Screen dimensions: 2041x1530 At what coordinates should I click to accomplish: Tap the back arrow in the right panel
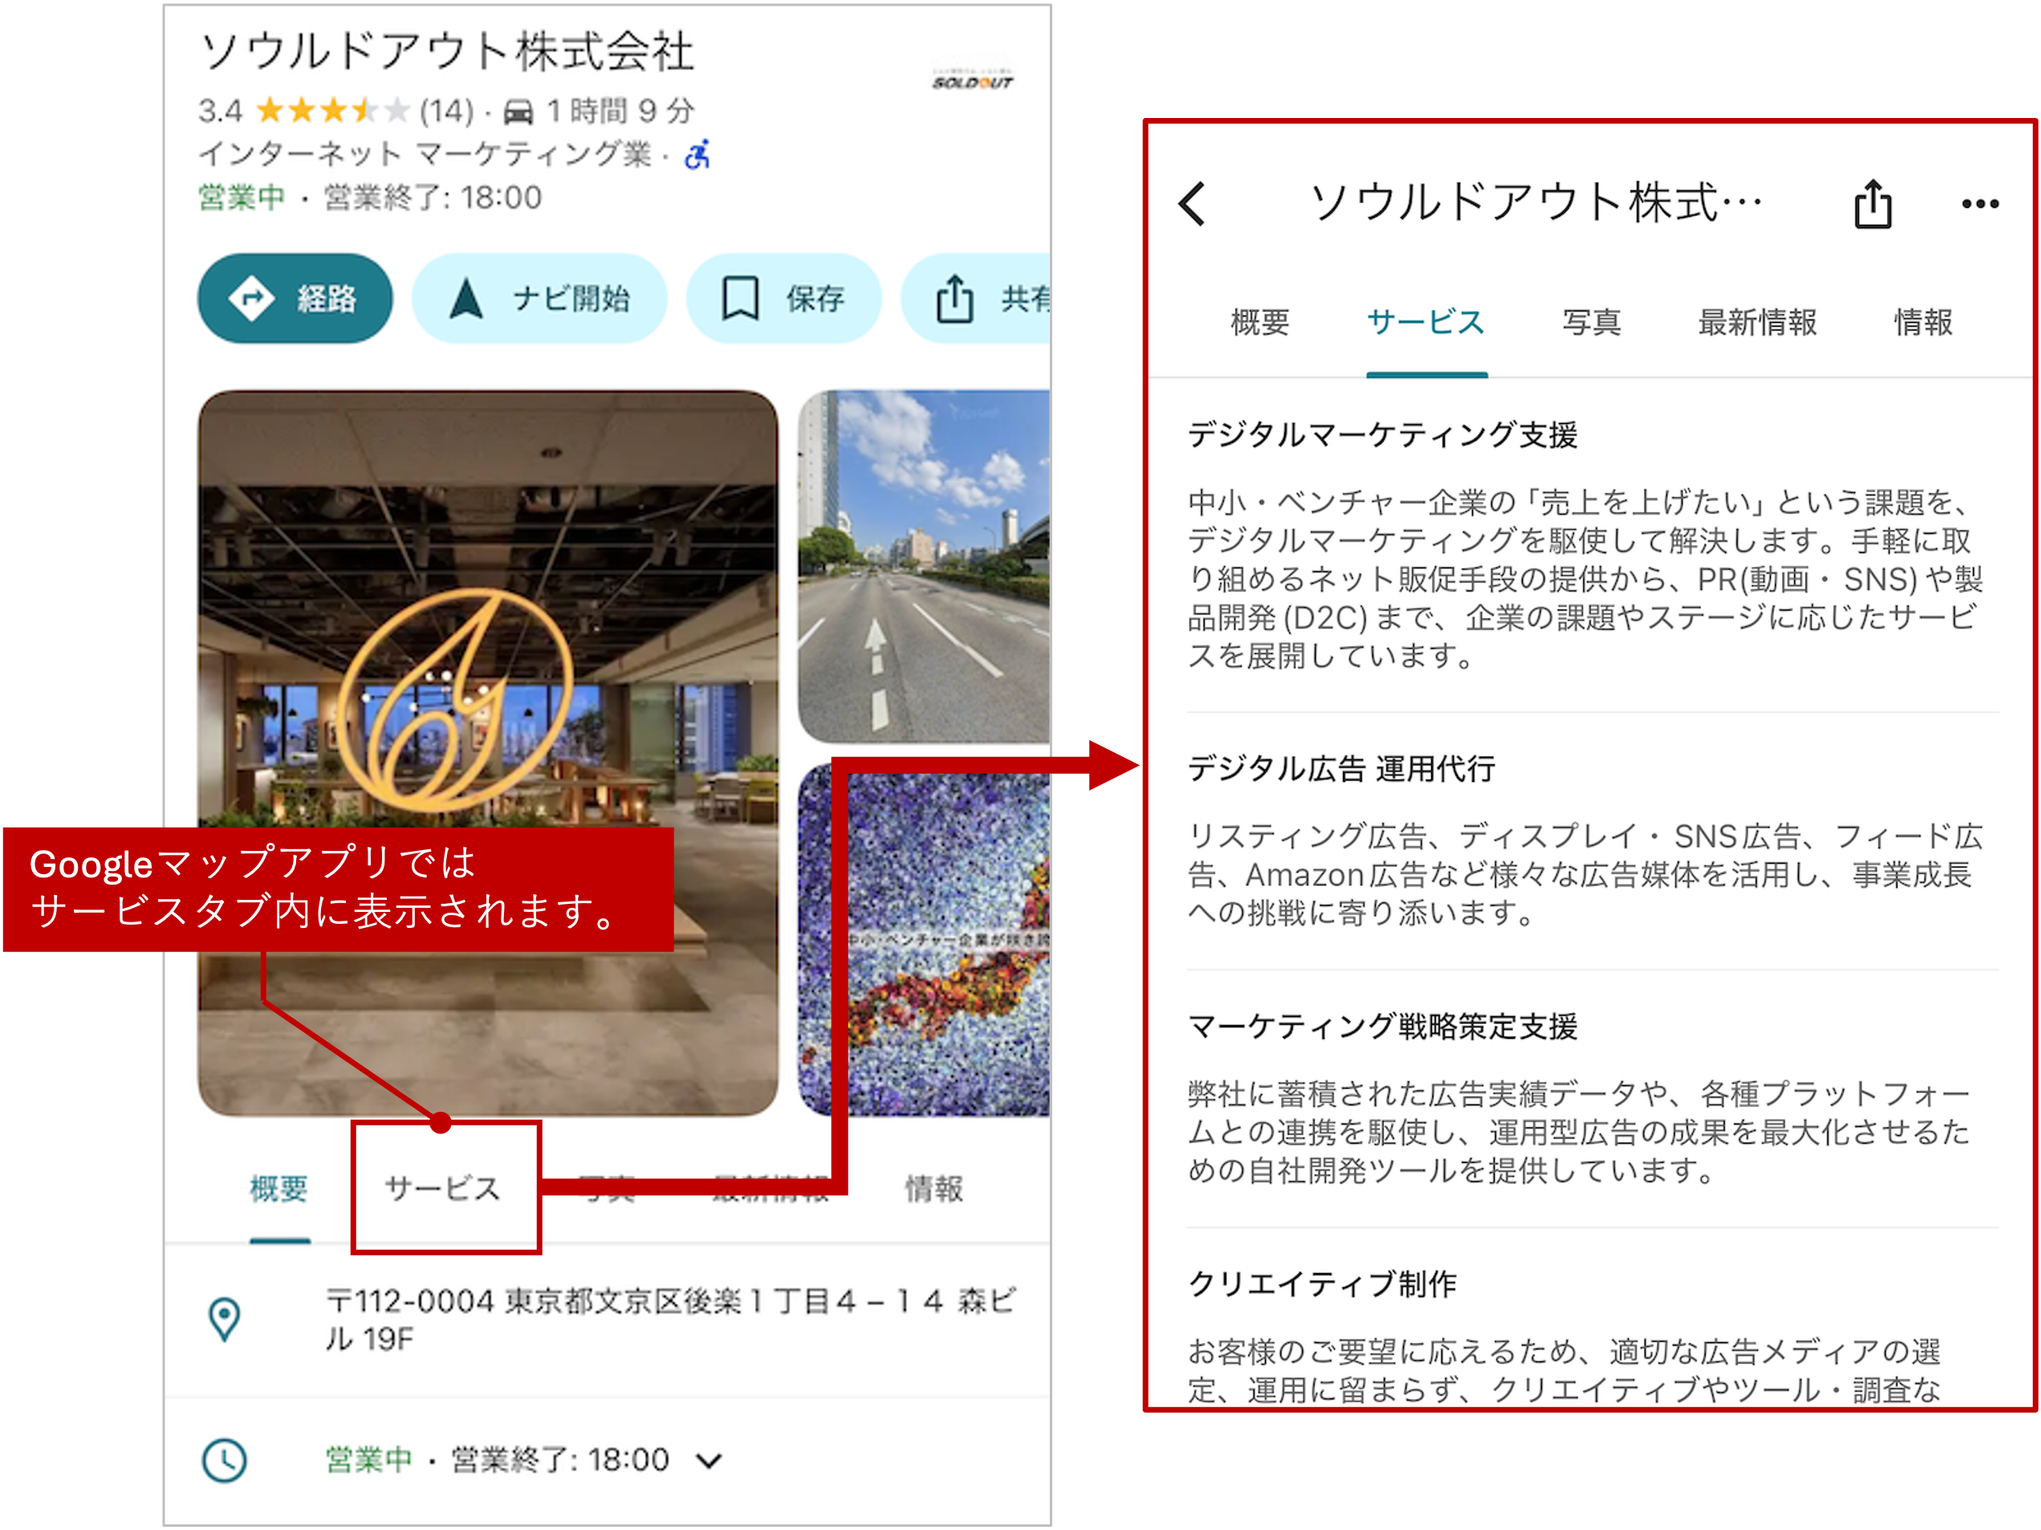[1192, 204]
